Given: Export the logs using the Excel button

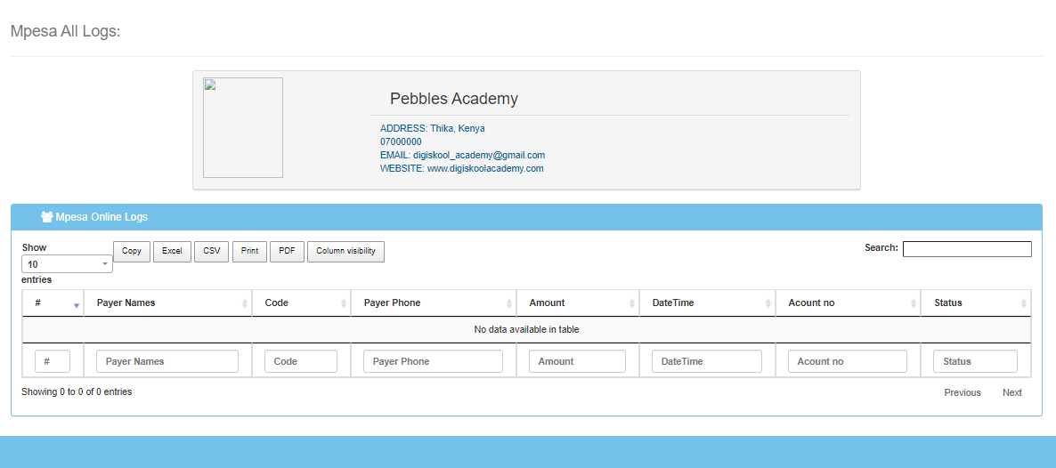Looking at the screenshot, I should 172,252.
